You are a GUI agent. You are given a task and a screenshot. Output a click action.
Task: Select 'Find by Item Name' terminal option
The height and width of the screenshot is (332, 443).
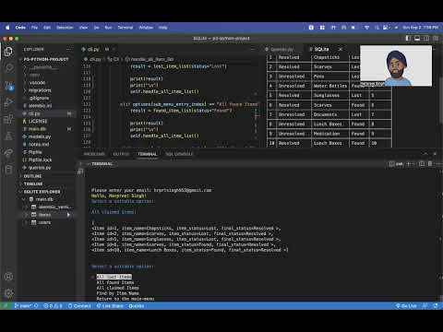click(x=118, y=293)
